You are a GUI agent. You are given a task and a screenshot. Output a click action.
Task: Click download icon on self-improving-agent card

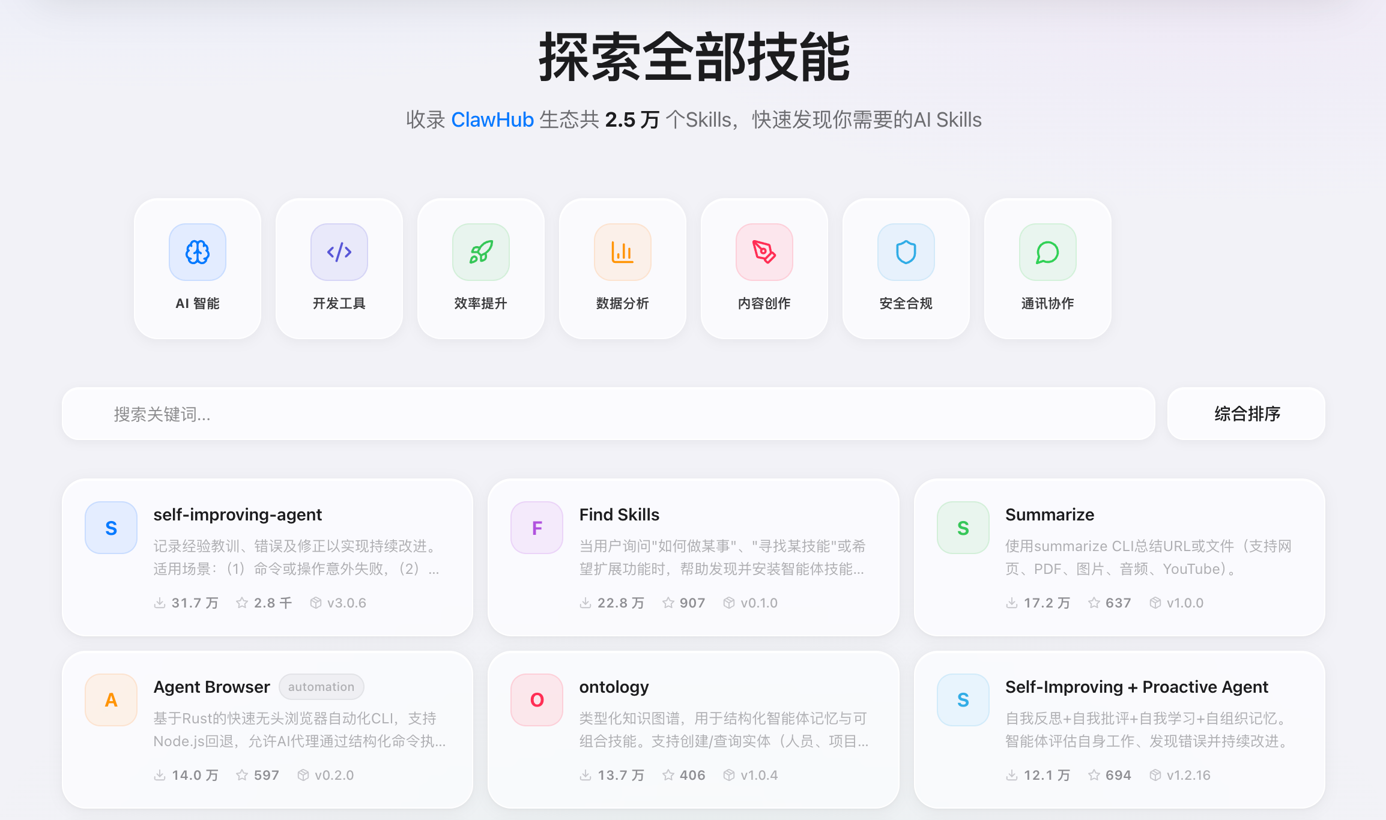point(160,603)
